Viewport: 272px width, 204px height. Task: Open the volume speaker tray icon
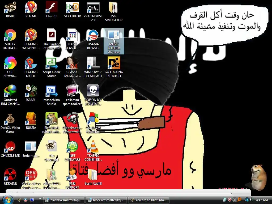pyautogui.click(x=251, y=200)
